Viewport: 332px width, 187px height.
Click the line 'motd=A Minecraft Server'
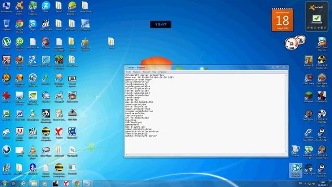click(141, 136)
